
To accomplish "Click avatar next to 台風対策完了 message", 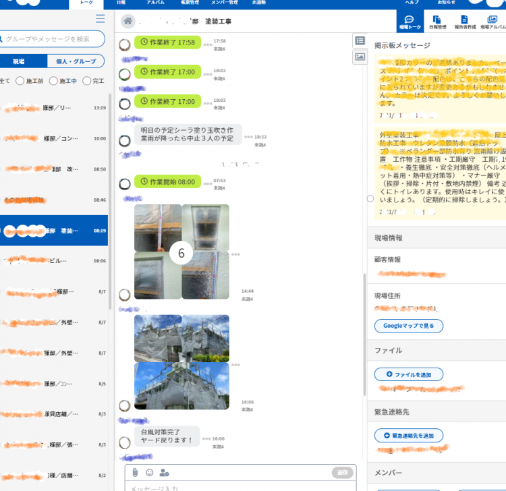I will pos(125,442).
